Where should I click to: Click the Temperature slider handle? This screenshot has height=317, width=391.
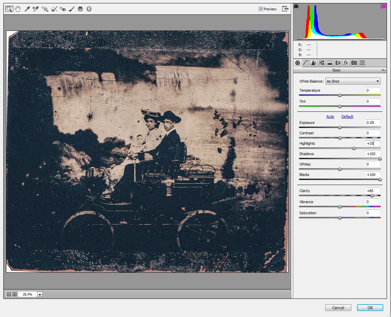click(340, 95)
